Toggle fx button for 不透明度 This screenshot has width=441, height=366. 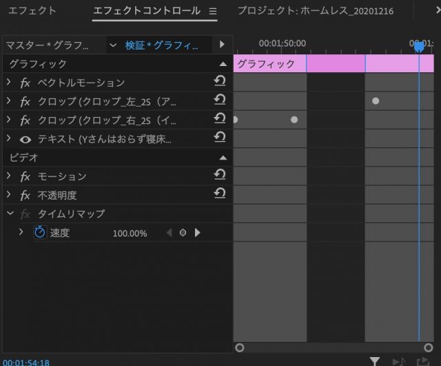click(25, 195)
